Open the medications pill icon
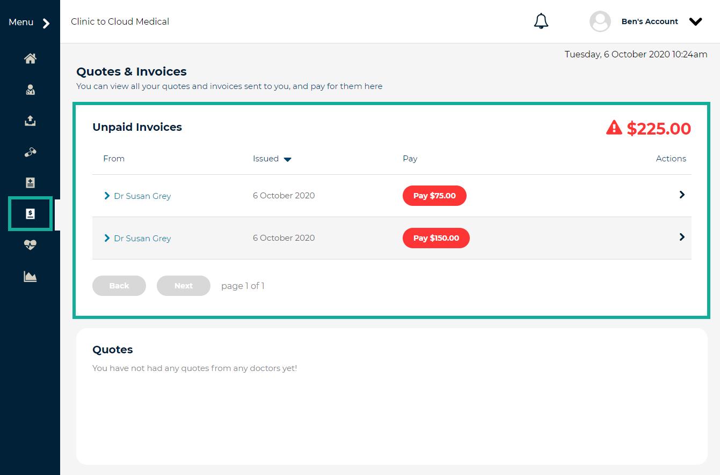720x475 pixels. [30, 152]
